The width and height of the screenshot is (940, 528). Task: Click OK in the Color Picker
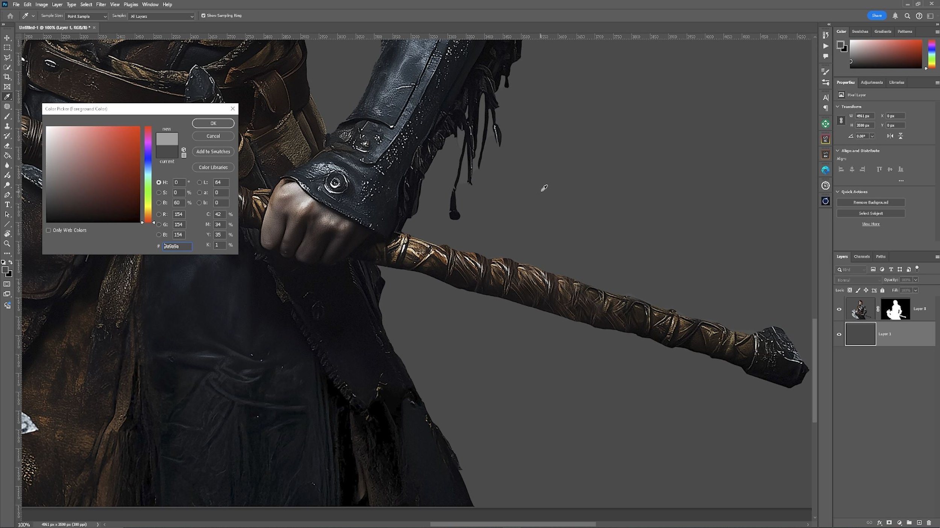pyautogui.click(x=213, y=123)
